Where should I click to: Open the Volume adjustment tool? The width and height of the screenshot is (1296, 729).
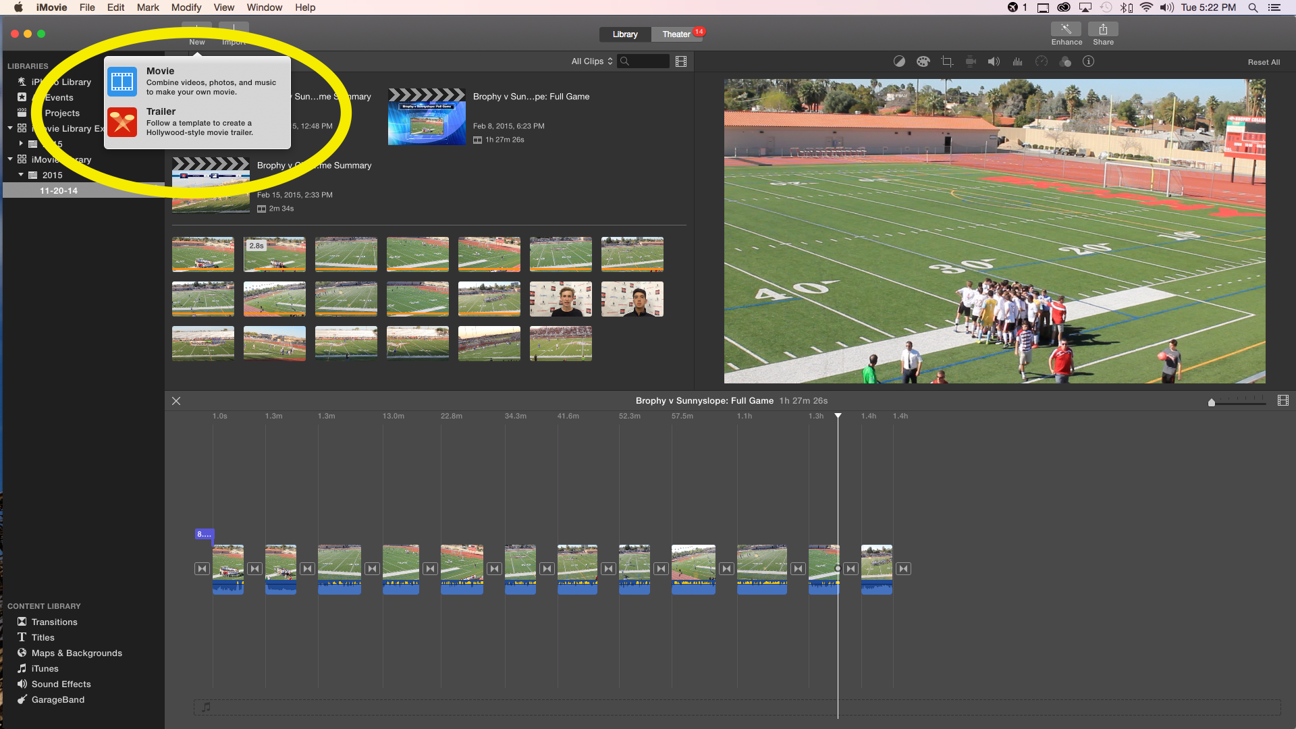[x=994, y=61]
